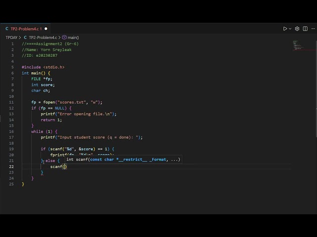
Task: Run the C file with the play button
Action: click(x=285, y=29)
